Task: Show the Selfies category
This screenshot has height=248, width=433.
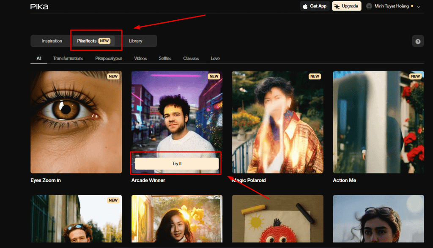Action: [x=165, y=58]
